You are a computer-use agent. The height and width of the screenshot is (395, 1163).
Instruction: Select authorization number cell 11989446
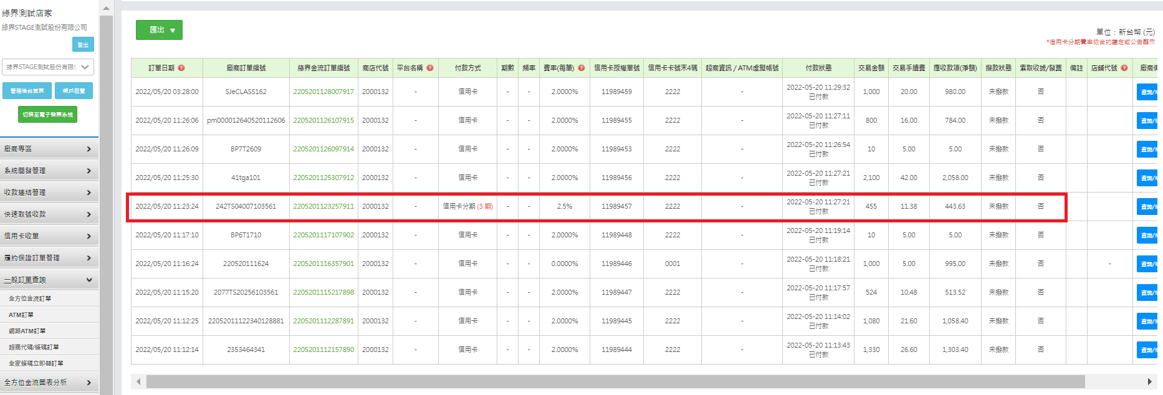tap(616, 264)
